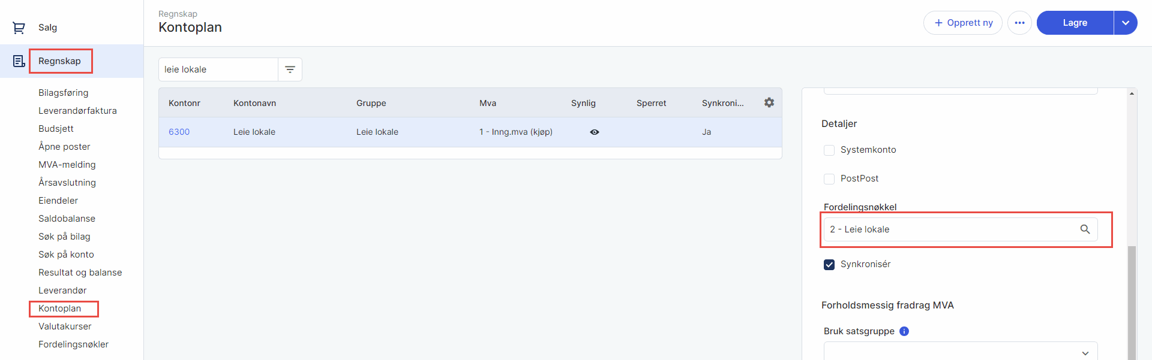
Task: Select MVA-melding from the sidebar
Action: tap(67, 165)
